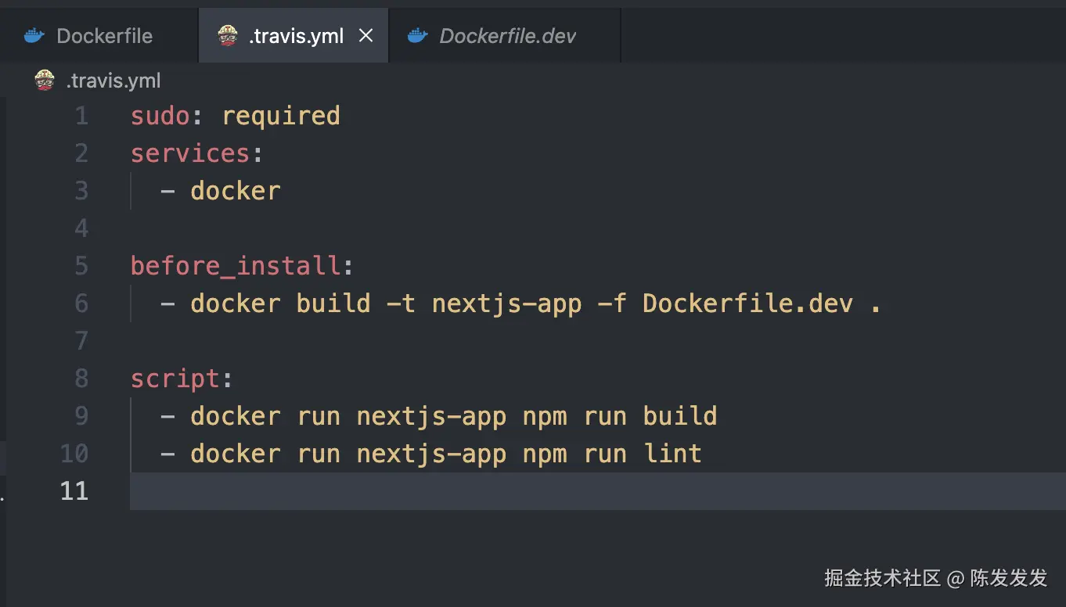This screenshot has width=1066, height=607.
Task: Click the Travis icon on .travis.yml tab
Action: pos(228,36)
